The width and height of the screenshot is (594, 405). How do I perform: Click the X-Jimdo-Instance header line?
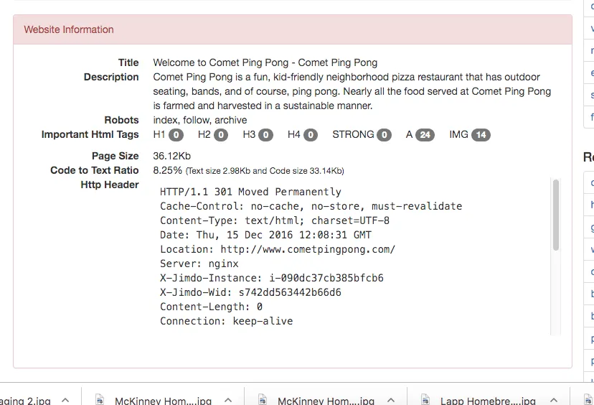(272, 279)
